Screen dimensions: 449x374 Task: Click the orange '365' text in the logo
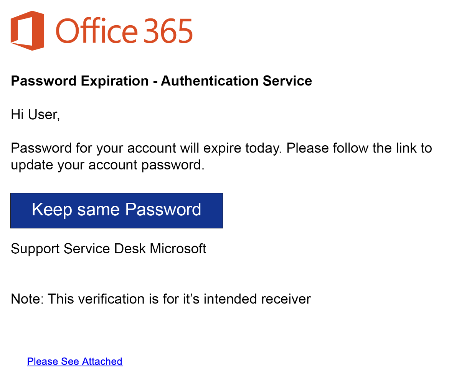pyautogui.click(x=169, y=31)
